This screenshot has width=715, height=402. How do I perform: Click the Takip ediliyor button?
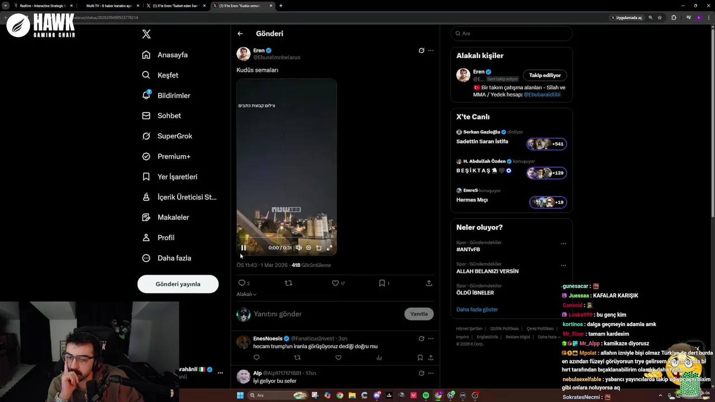(545, 75)
